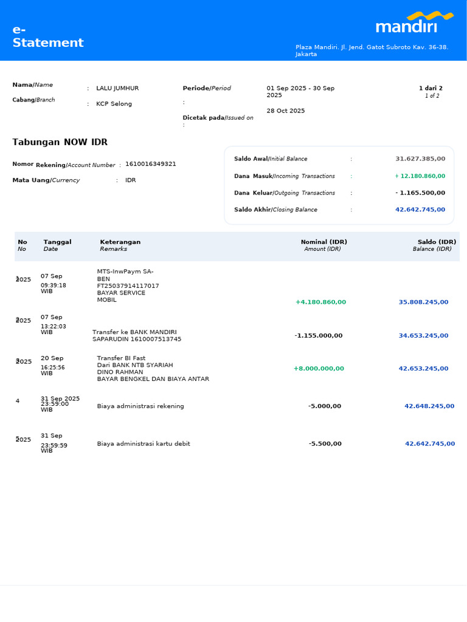Viewport: 467px width, 622px height.
Task: Click the Tanggal column header
Action: click(58, 242)
